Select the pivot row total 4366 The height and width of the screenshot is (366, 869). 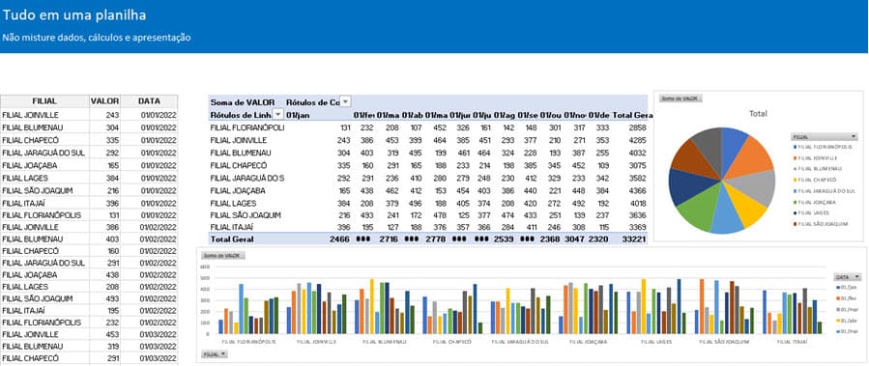[x=637, y=190]
